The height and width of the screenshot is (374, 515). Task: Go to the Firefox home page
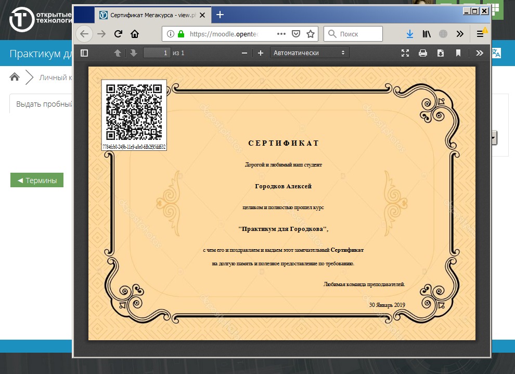(135, 34)
